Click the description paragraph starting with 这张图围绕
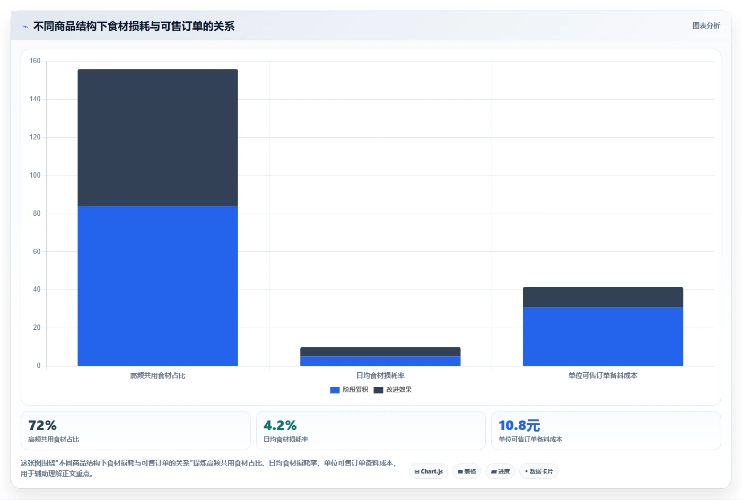Viewport: 742px width, 500px height. (209, 468)
